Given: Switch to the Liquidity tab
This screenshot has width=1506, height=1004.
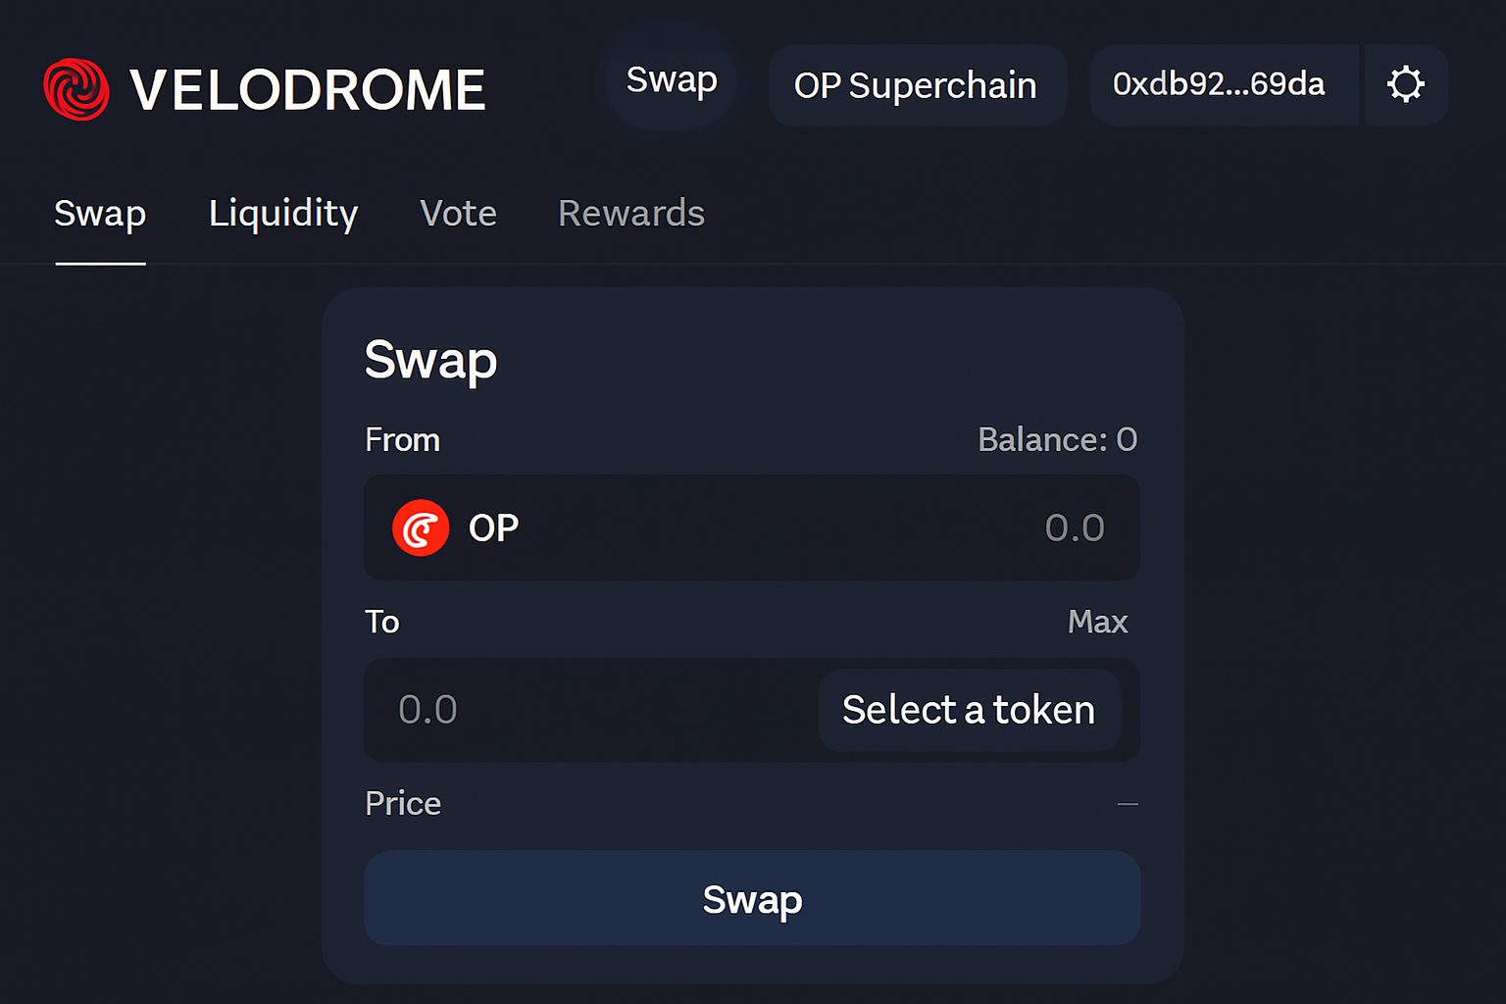Looking at the screenshot, I should 282,214.
